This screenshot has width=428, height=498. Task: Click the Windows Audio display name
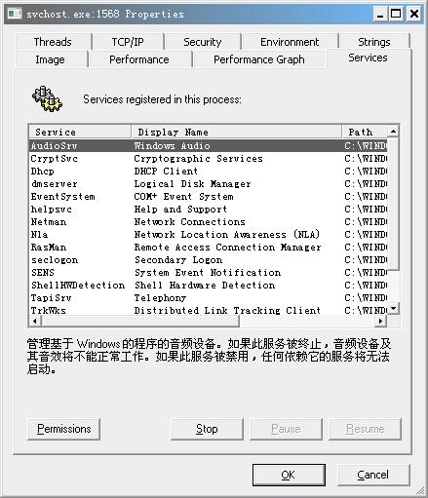[x=172, y=146]
